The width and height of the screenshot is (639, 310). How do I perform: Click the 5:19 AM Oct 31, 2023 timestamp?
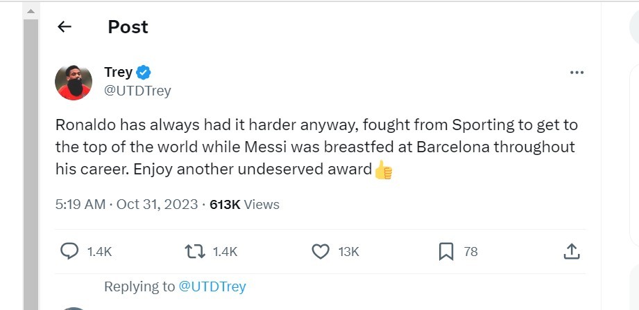click(127, 204)
